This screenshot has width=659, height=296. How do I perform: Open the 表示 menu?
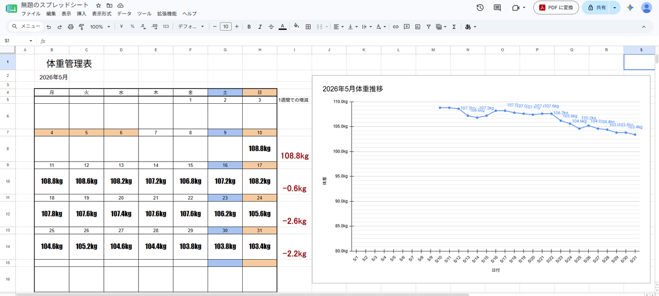pyautogui.click(x=66, y=13)
